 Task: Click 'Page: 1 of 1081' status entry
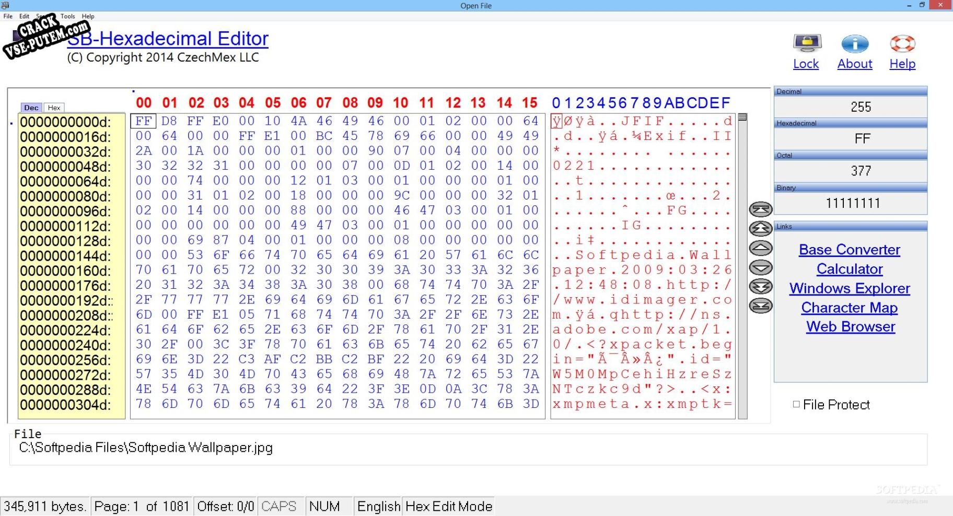142,506
